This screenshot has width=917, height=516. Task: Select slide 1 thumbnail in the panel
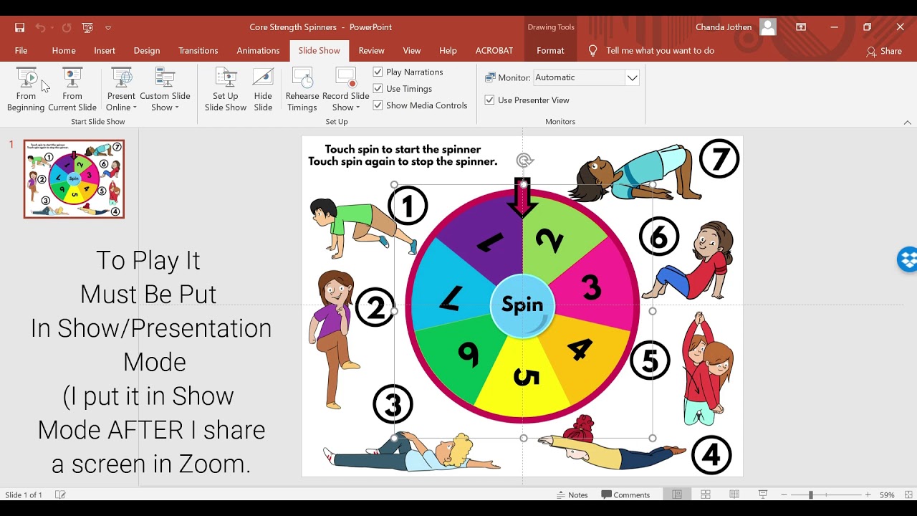click(x=74, y=179)
